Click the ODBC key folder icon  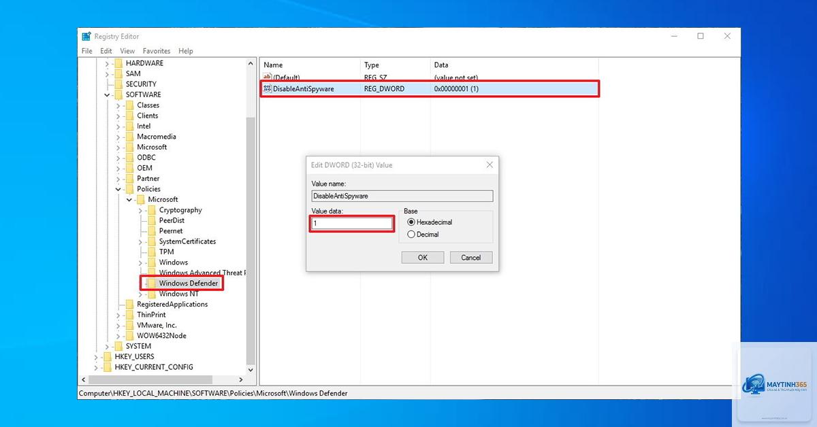(x=129, y=158)
